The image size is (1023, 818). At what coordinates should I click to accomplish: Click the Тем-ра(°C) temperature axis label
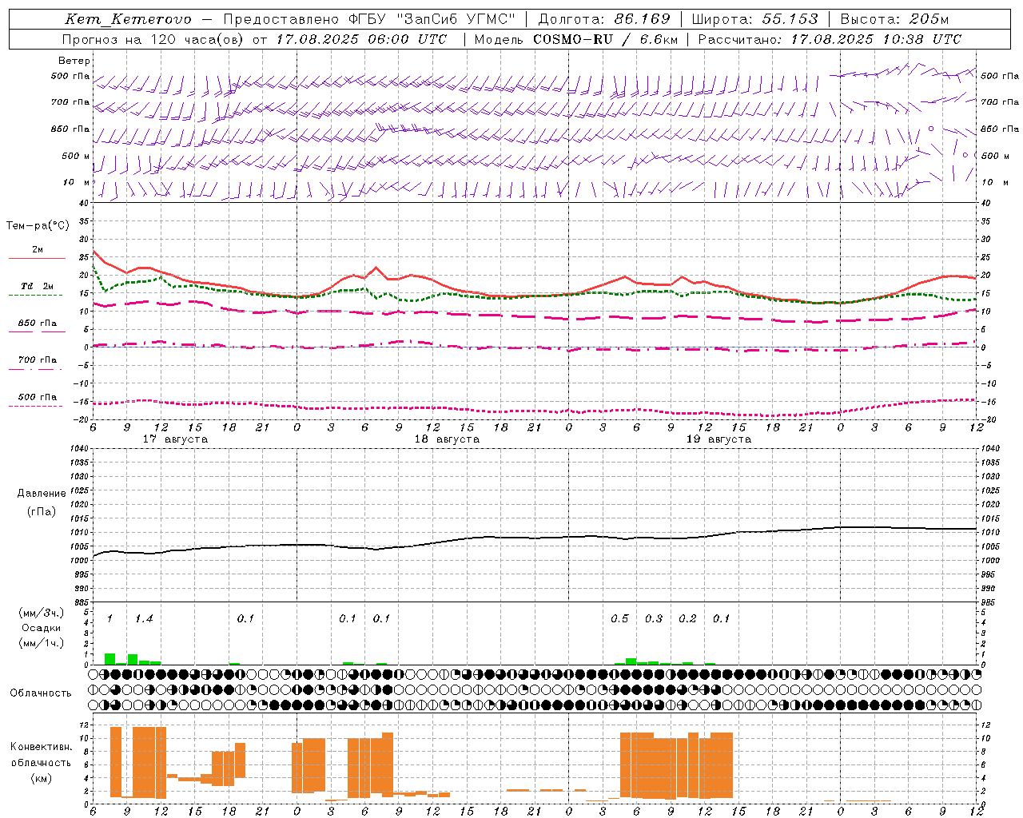coord(37,226)
